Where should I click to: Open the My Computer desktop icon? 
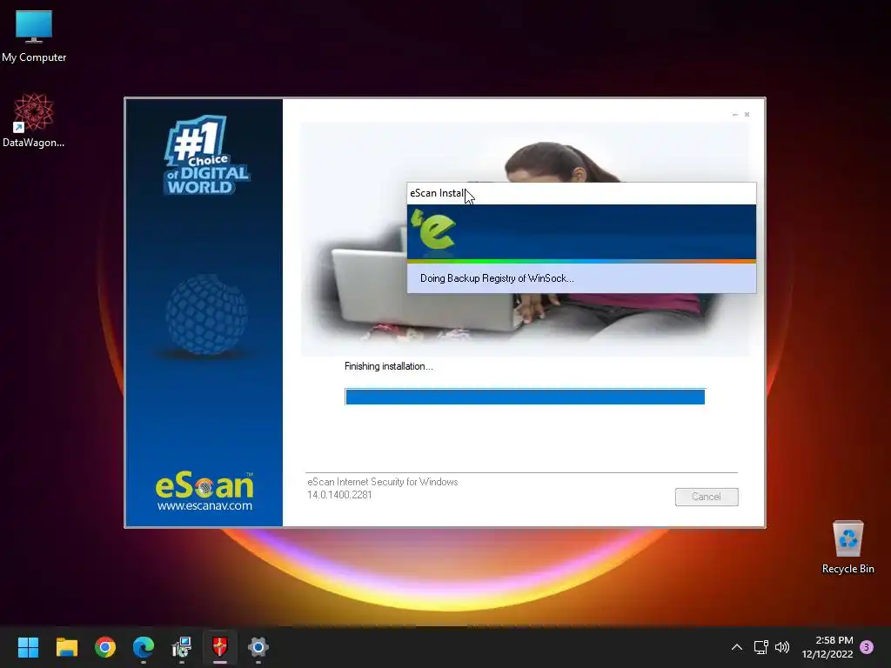pyautogui.click(x=34, y=37)
